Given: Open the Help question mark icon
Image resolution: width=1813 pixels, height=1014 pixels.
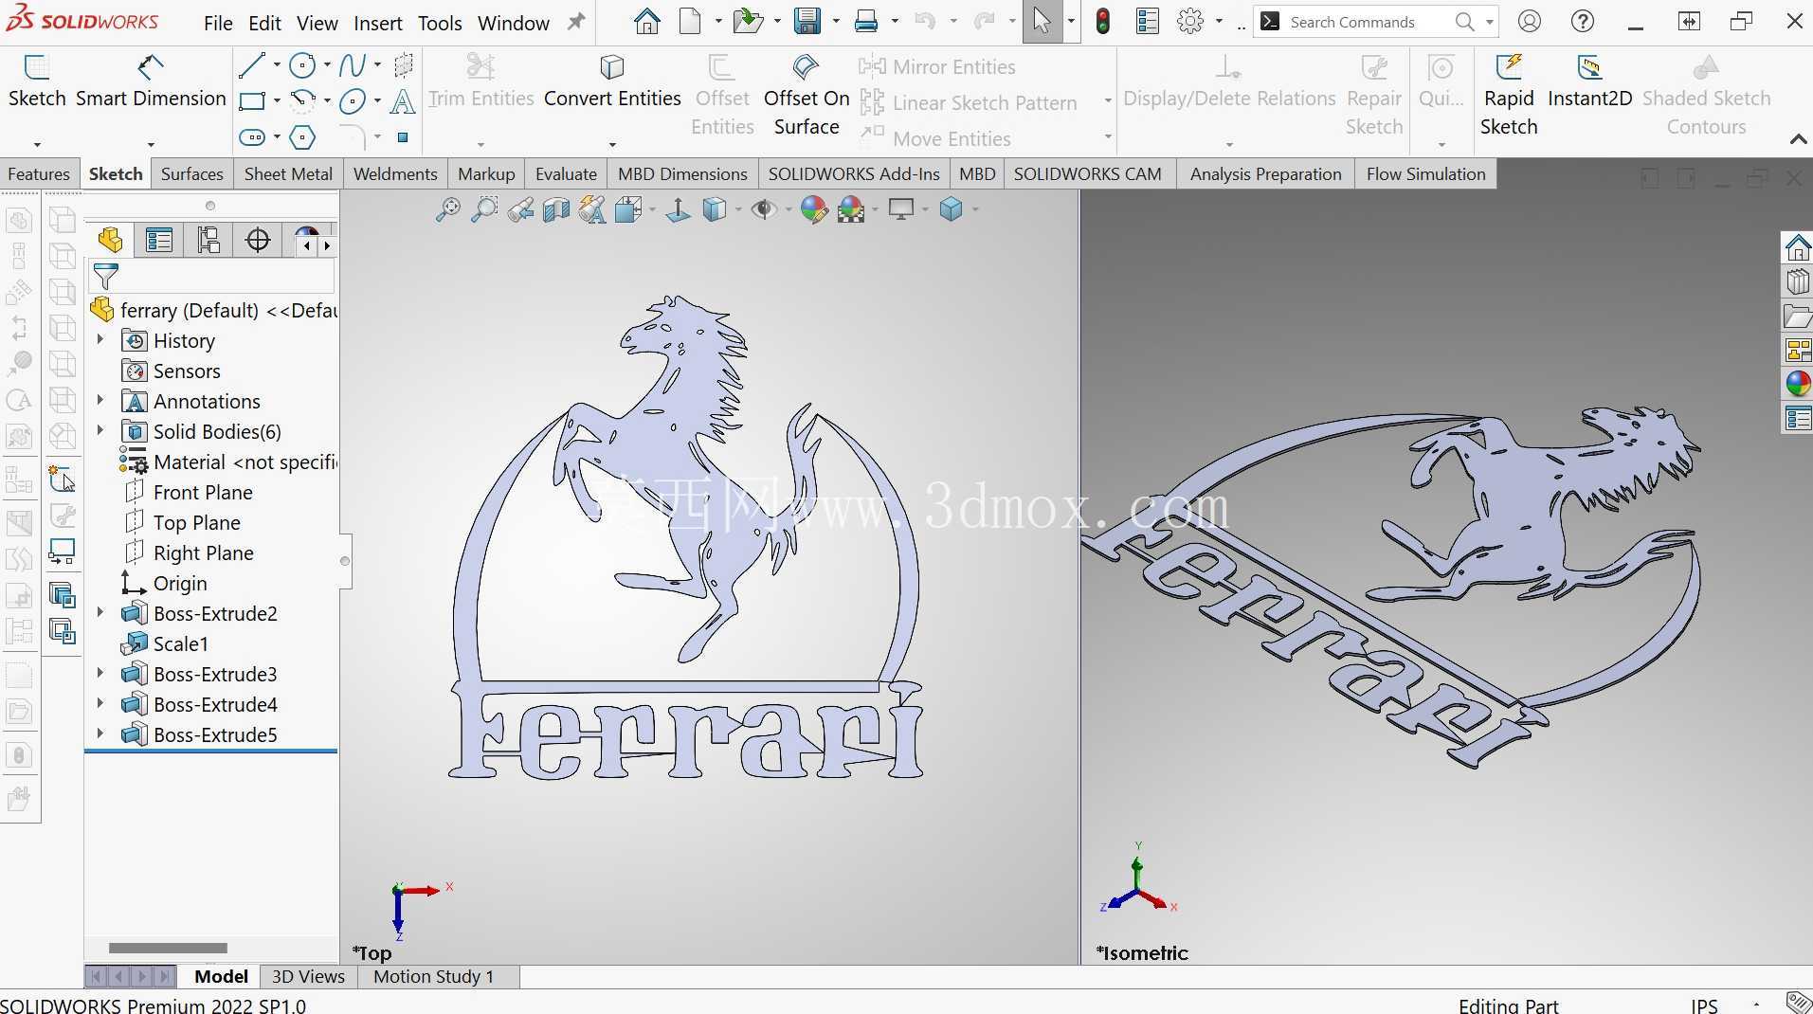Looking at the screenshot, I should [x=1583, y=21].
